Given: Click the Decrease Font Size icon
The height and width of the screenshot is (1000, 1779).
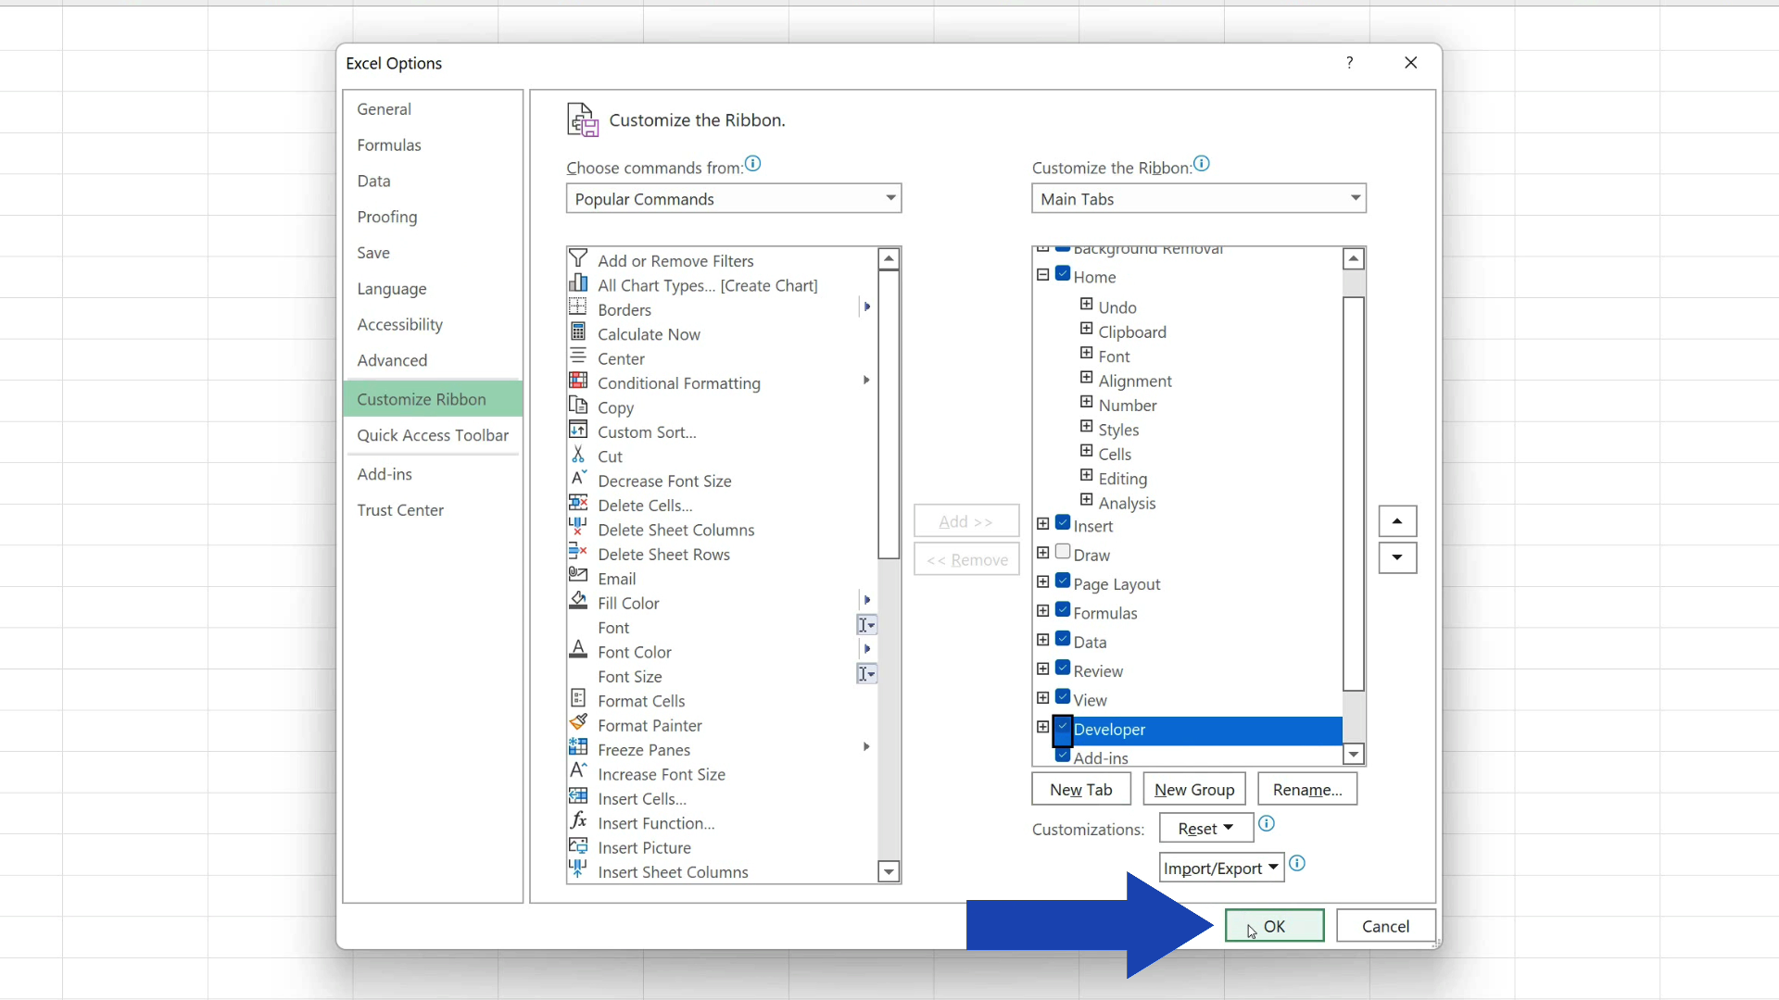Looking at the screenshot, I should [x=578, y=480].
